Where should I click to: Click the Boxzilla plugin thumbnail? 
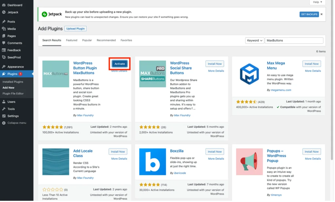pyautogui.click(x=153, y=162)
